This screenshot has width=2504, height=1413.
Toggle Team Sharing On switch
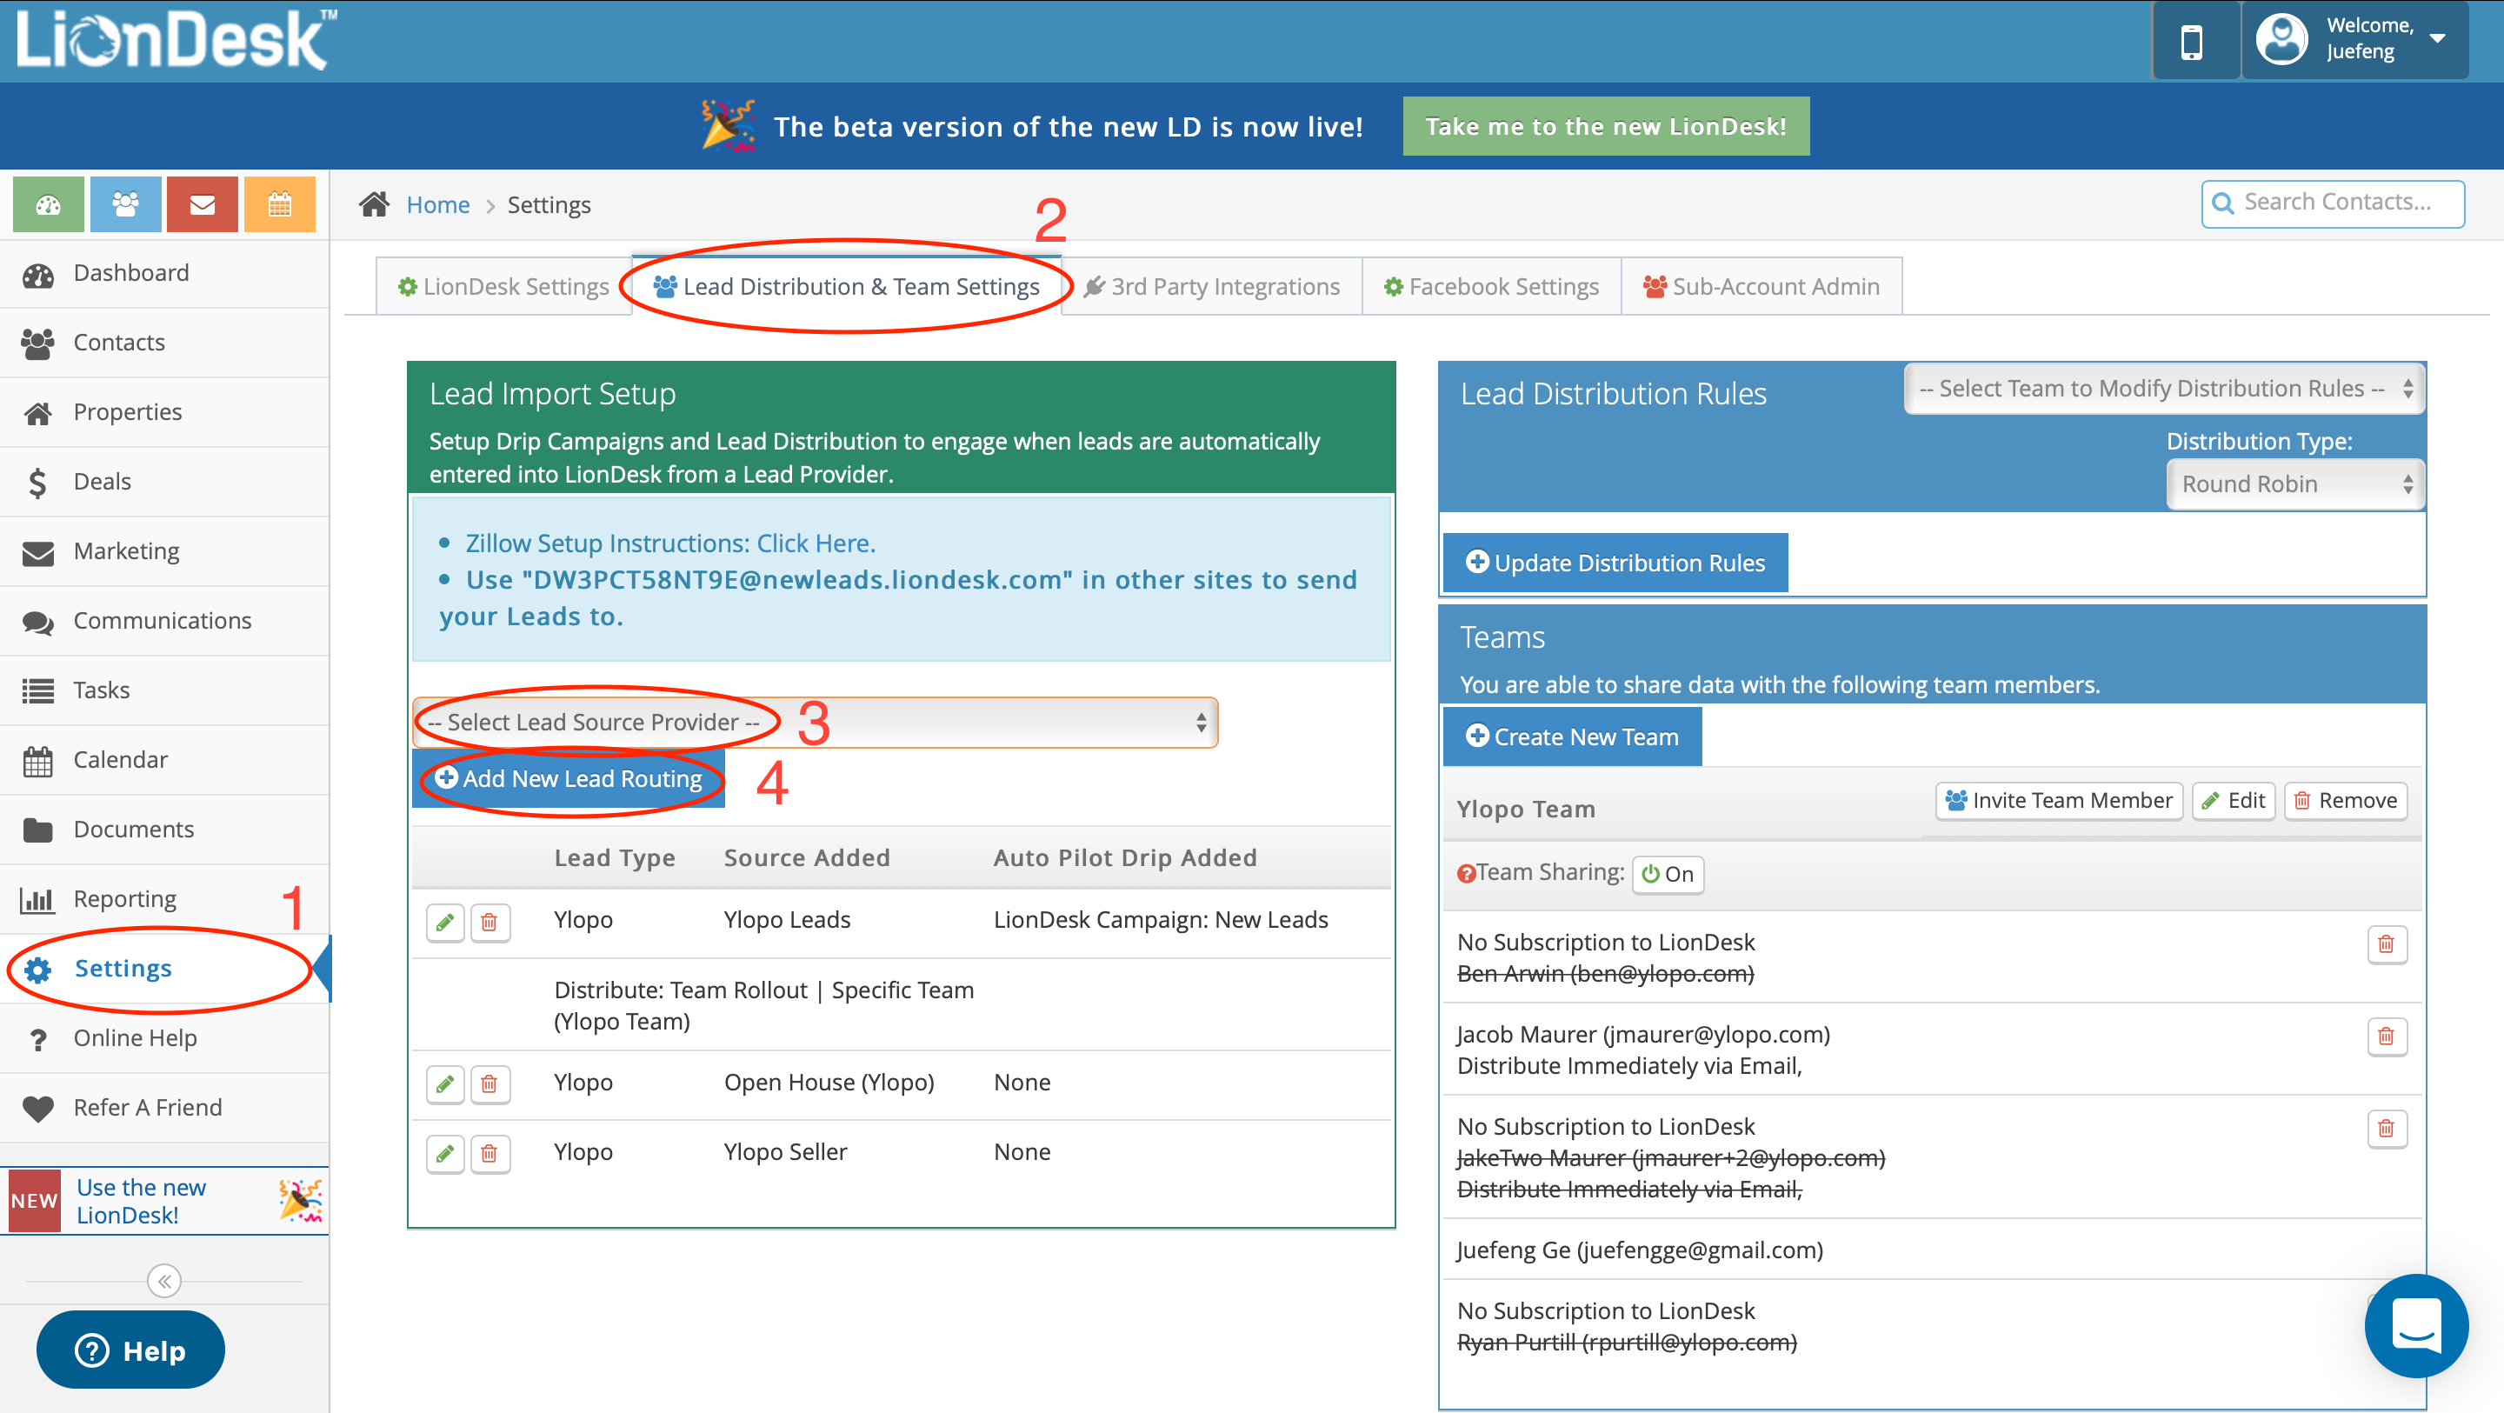tap(1667, 873)
